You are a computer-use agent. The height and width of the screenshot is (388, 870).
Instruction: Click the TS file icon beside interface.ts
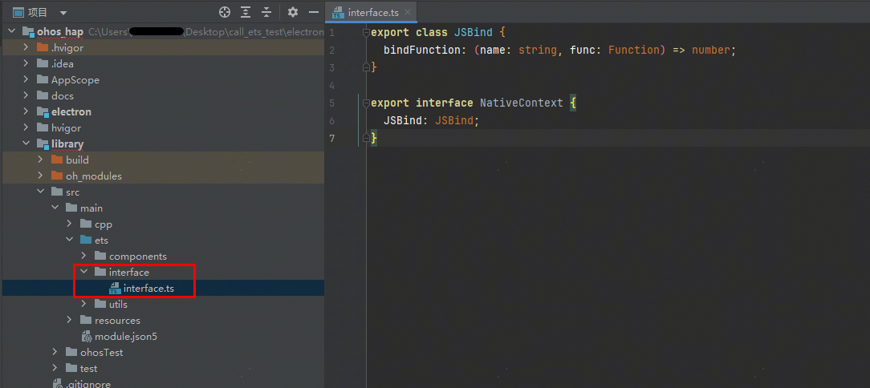[115, 289]
